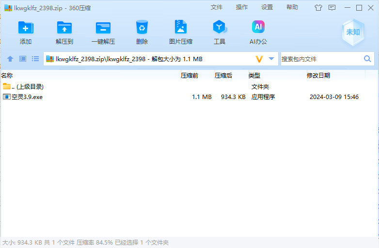Open the 文件 menu
Viewport: 379px width, 248px height.
point(217,7)
